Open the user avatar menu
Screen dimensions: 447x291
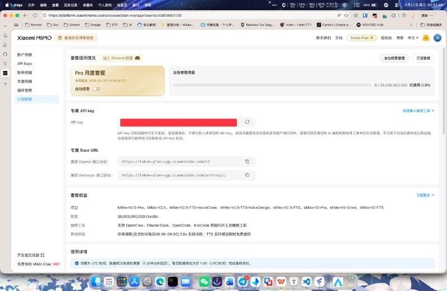438,37
